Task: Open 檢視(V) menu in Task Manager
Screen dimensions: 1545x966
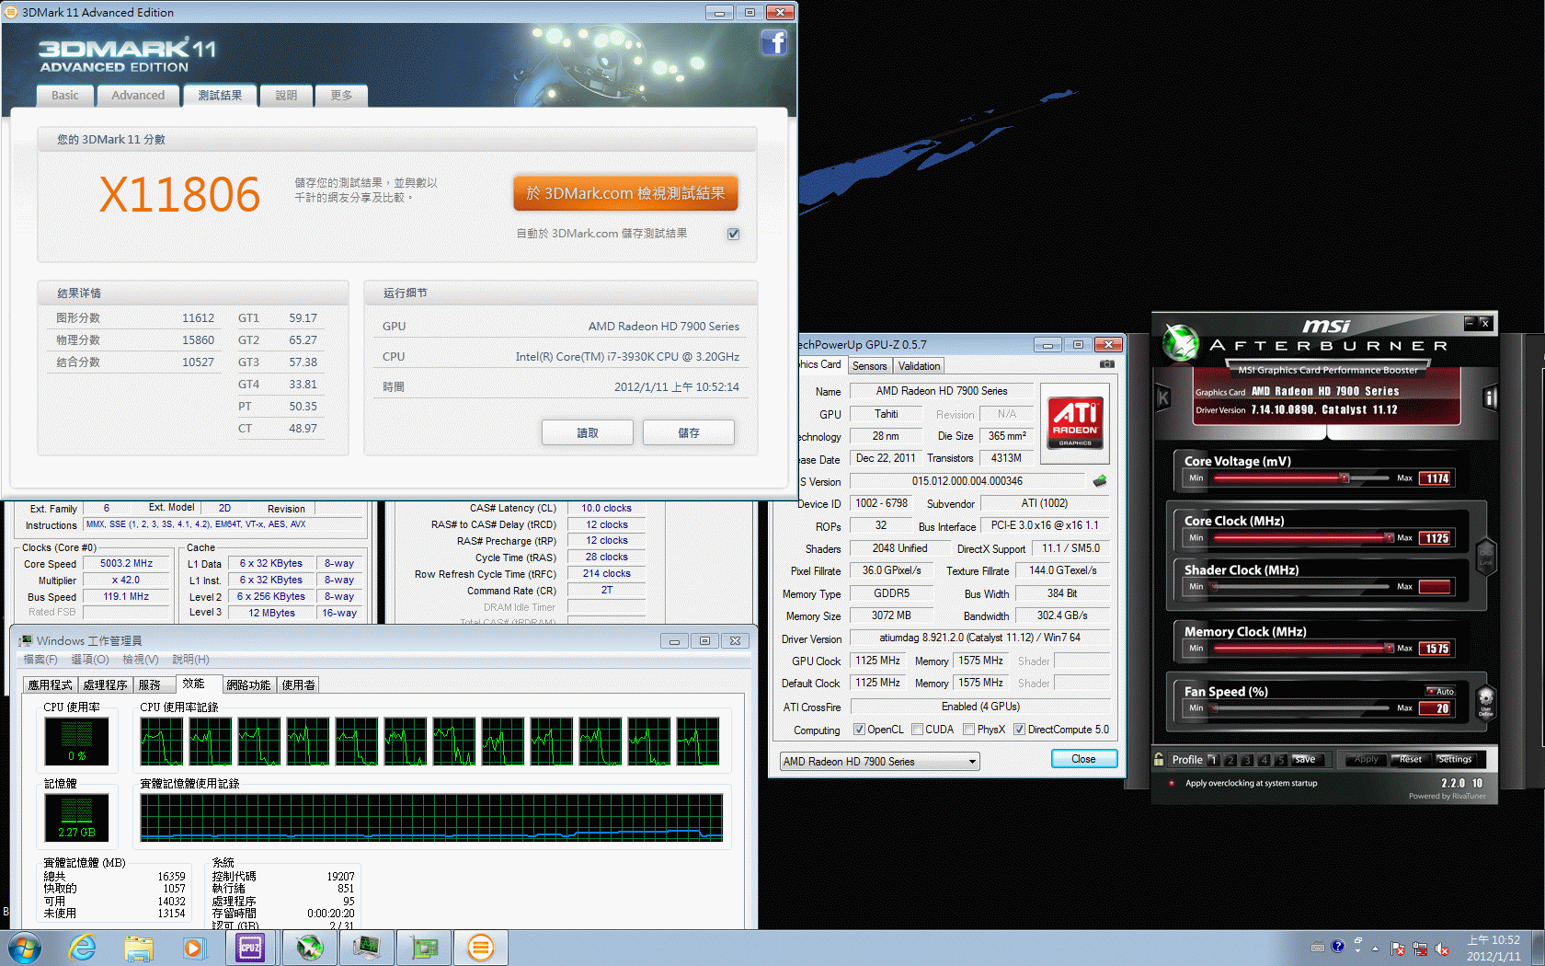Action: 141,660
